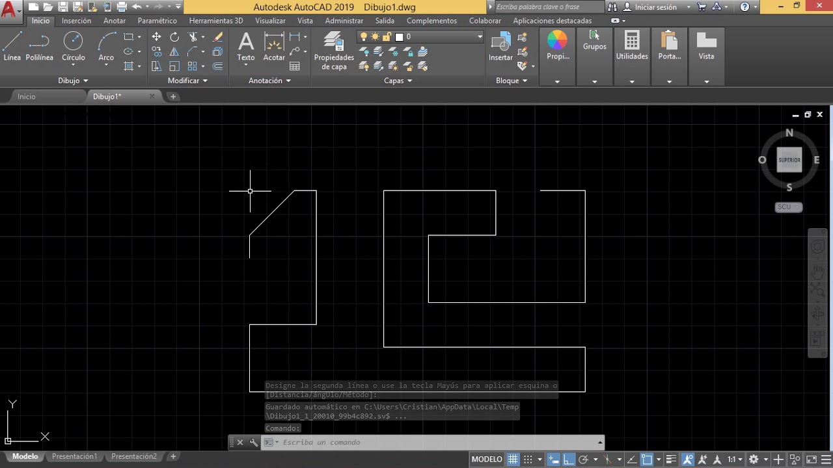Click the Borrar eraser icon
The image size is (833, 468).
coord(217,37)
